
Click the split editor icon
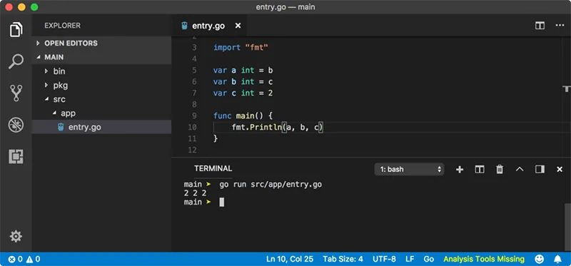[540, 26]
